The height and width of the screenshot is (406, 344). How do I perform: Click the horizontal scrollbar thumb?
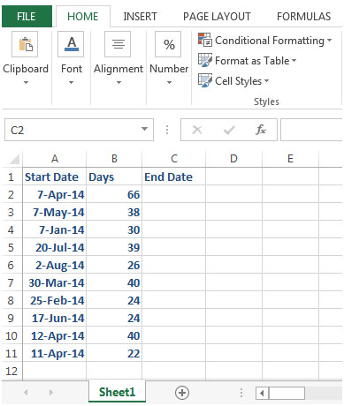287,393
